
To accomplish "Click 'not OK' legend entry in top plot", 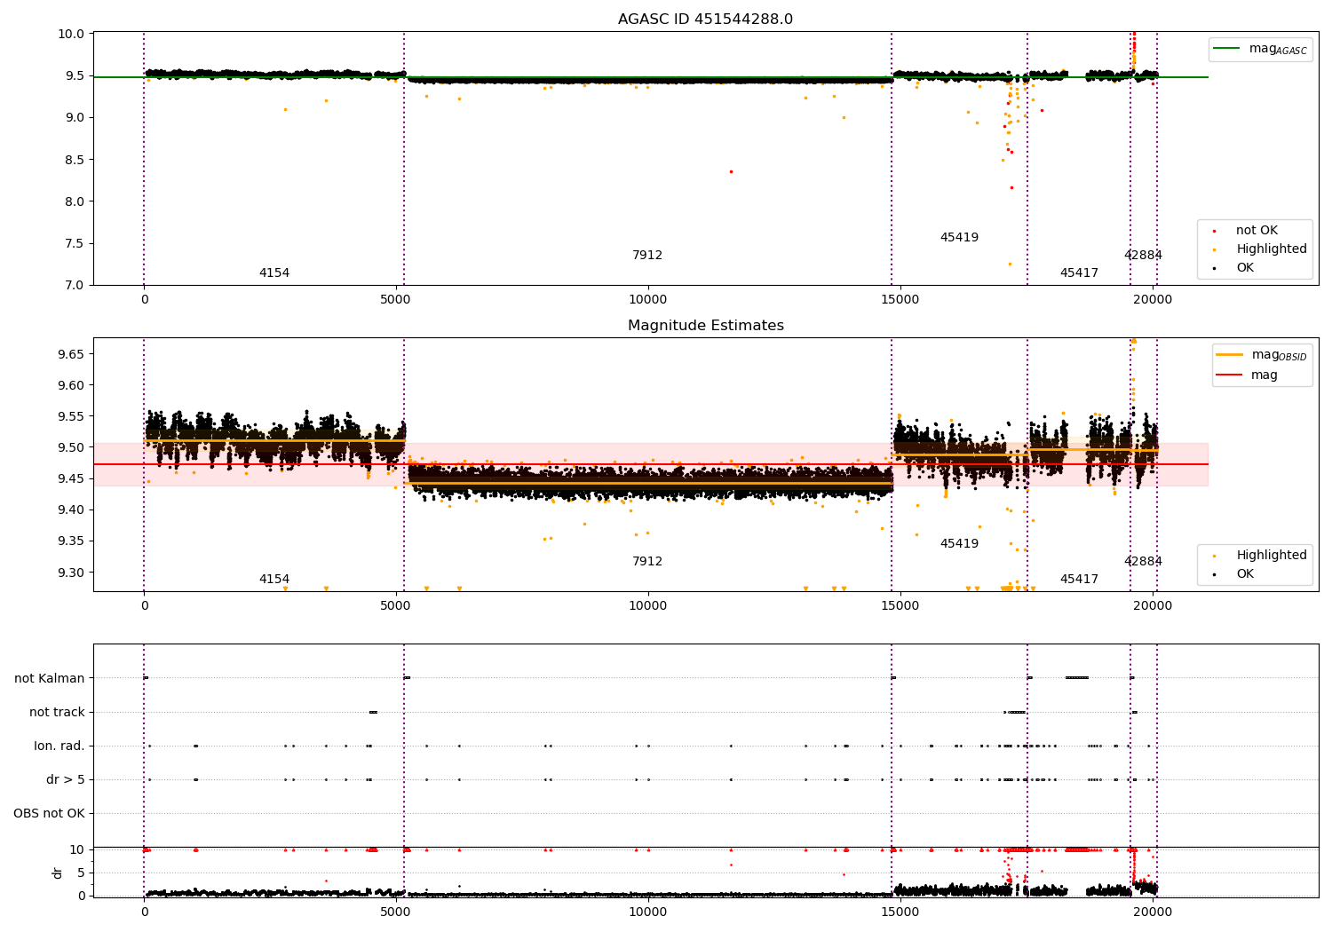I will pyautogui.click(x=1257, y=231).
